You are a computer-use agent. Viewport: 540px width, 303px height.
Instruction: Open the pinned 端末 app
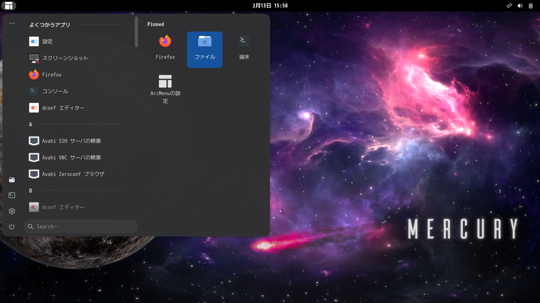[244, 50]
